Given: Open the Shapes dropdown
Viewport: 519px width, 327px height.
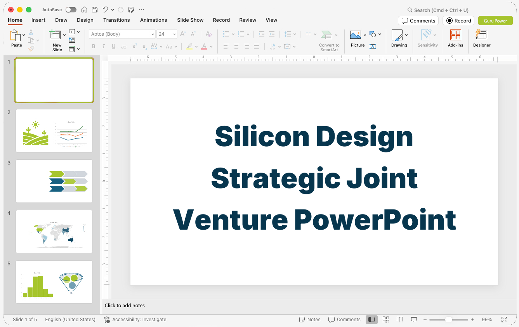Looking at the screenshot, I should pyautogui.click(x=375, y=34).
